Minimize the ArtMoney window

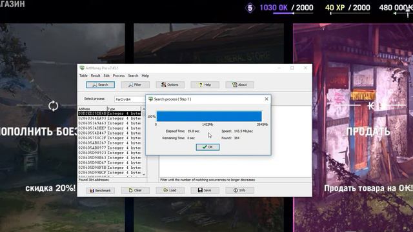coord(279,68)
